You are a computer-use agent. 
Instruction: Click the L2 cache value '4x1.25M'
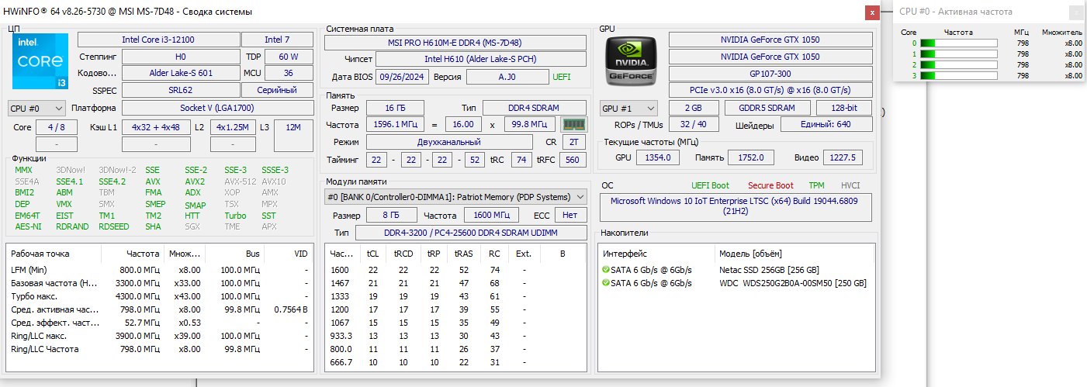[232, 127]
